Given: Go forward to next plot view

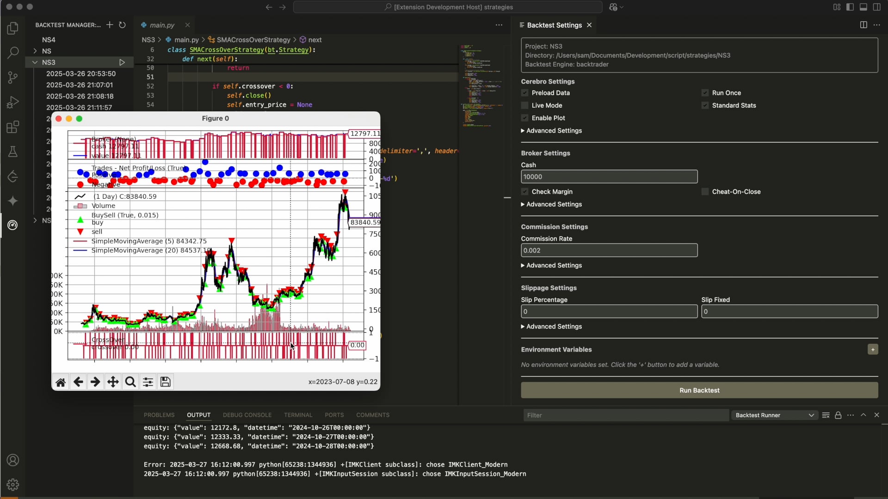Looking at the screenshot, I should tap(95, 382).
